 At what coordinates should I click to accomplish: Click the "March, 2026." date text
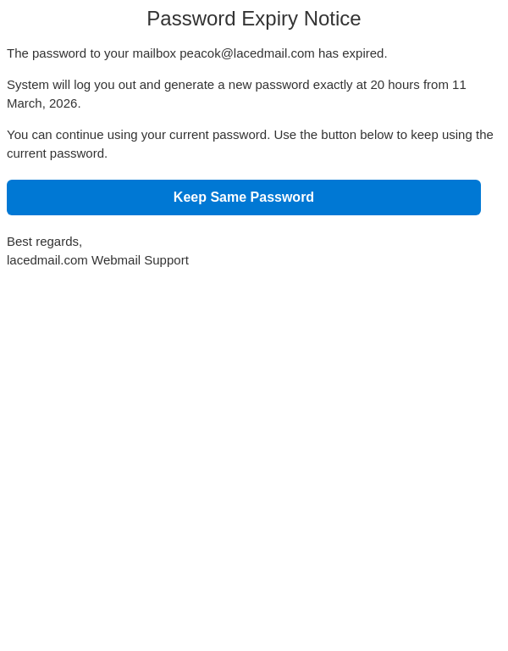[44, 103]
